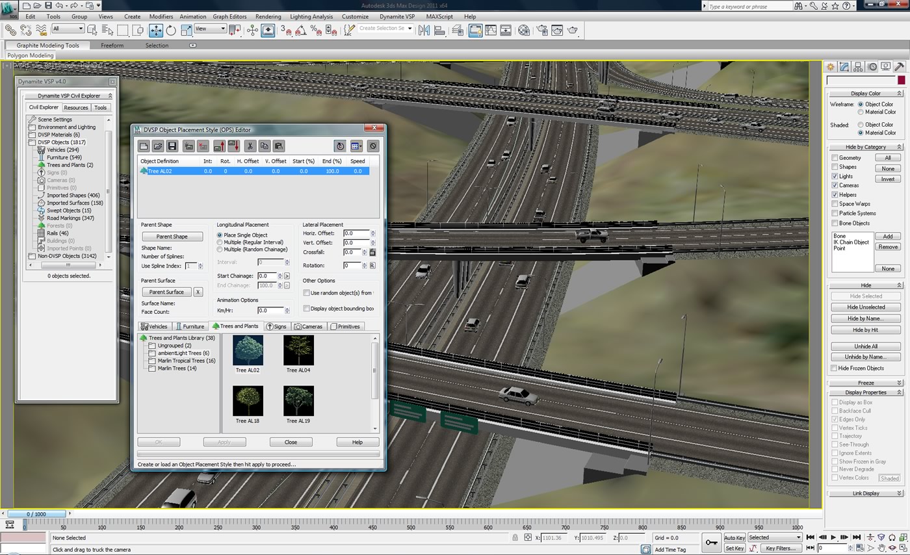Enable the Geometry hide category checkbox
This screenshot has width=910, height=555.
(835, 158)
